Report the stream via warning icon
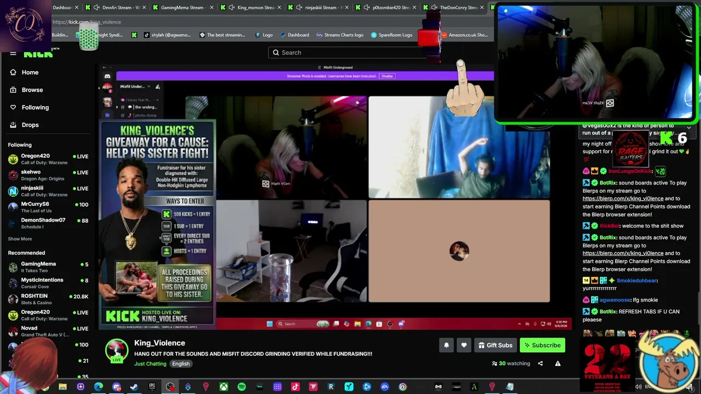This screenshot has height=394, width=701. tap(558, 363)
